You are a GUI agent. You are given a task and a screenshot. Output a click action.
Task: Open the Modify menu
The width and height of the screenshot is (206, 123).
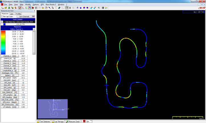click(28, 5)
